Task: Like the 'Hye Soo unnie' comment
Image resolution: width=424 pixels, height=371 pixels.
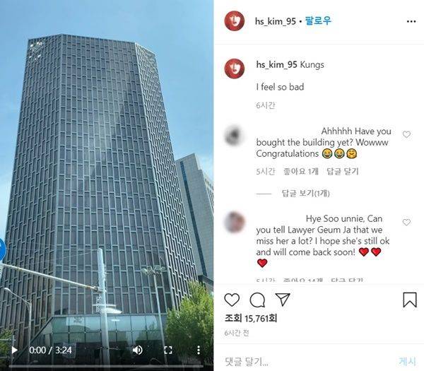Action: coord(406,223)
